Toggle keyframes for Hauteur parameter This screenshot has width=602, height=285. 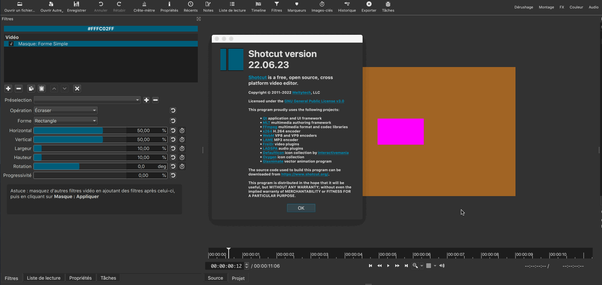[x=182, y=157]
